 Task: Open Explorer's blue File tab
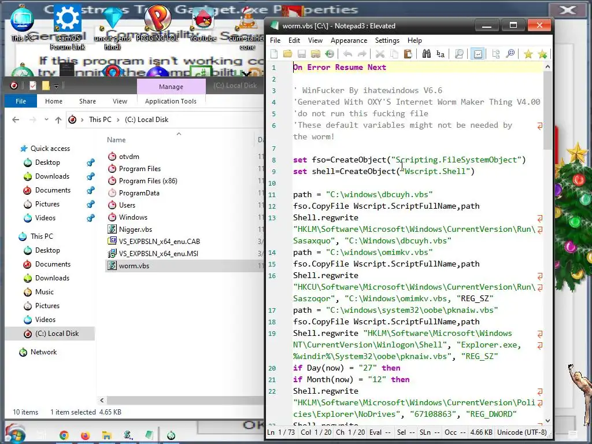pyautogui.click(x=21, y=101)
